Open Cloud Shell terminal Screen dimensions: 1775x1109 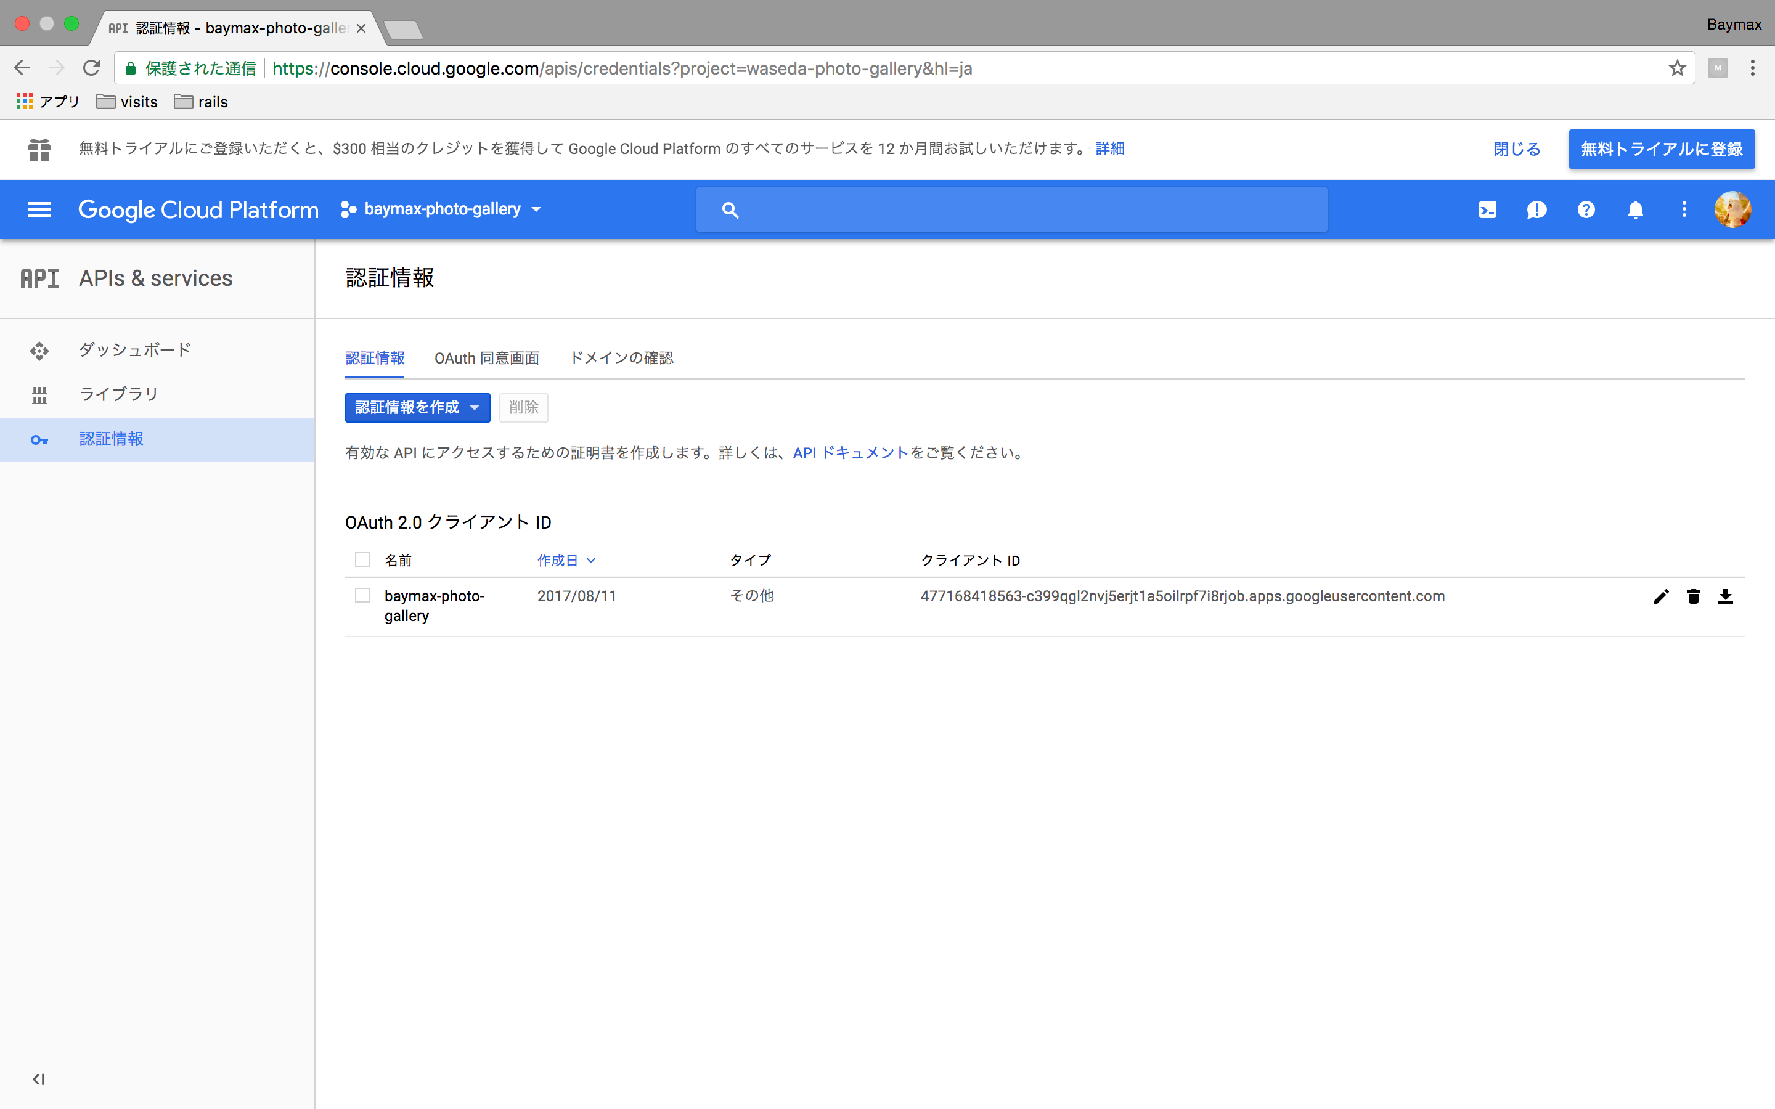tap(1487, 209)
